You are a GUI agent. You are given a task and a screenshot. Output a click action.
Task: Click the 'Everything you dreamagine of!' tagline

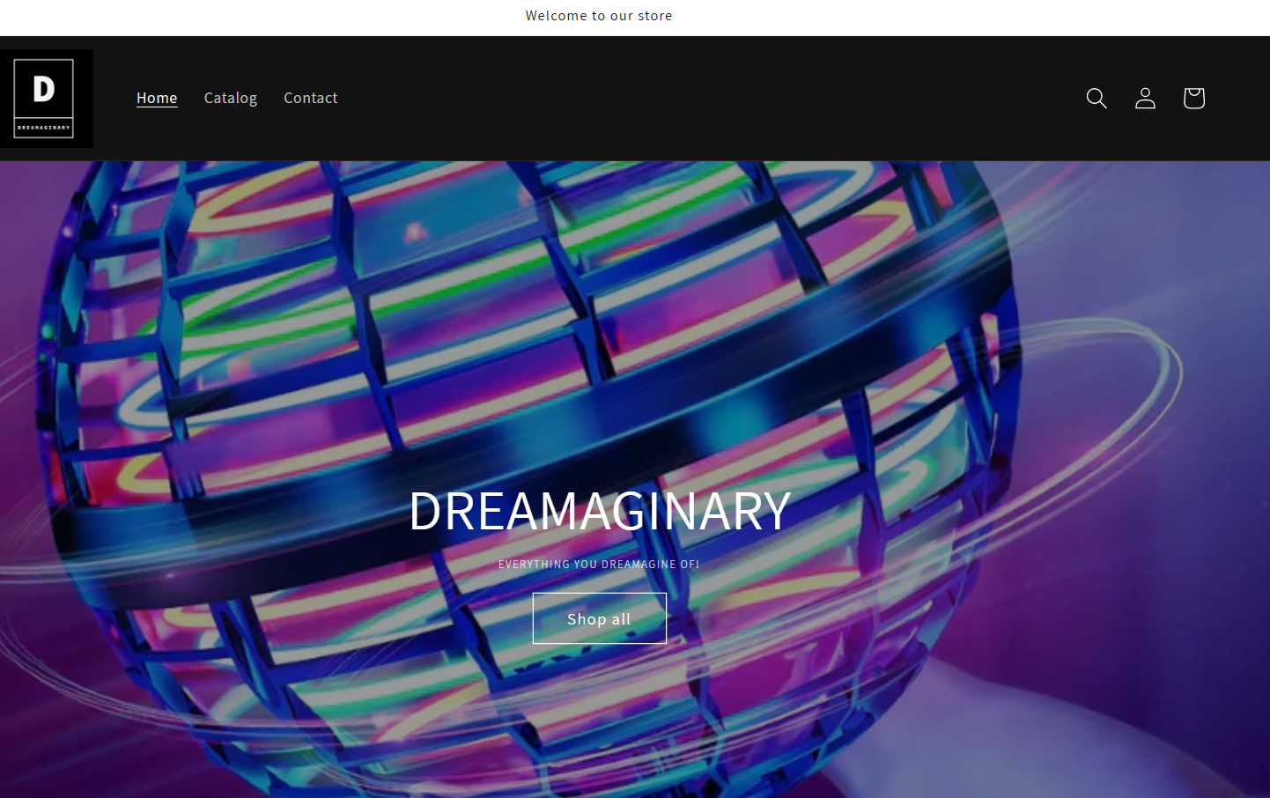pos(599,565)
